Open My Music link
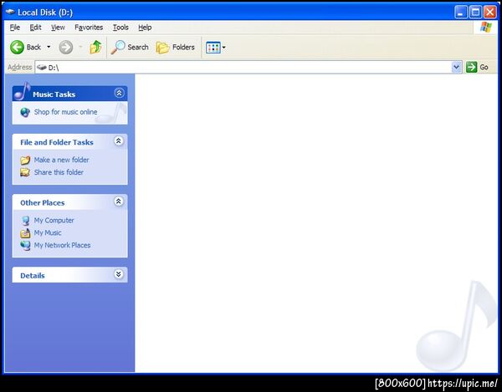The width and height of the screenshot is (502, 392). (x=48, y=232)
